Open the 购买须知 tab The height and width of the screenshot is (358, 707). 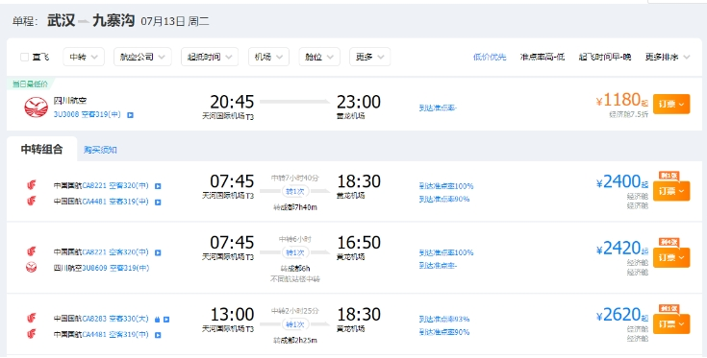(x=100, y=150)
